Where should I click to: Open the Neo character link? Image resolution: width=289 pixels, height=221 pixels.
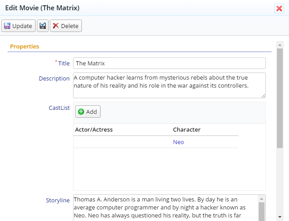click(x=178, y=142)
